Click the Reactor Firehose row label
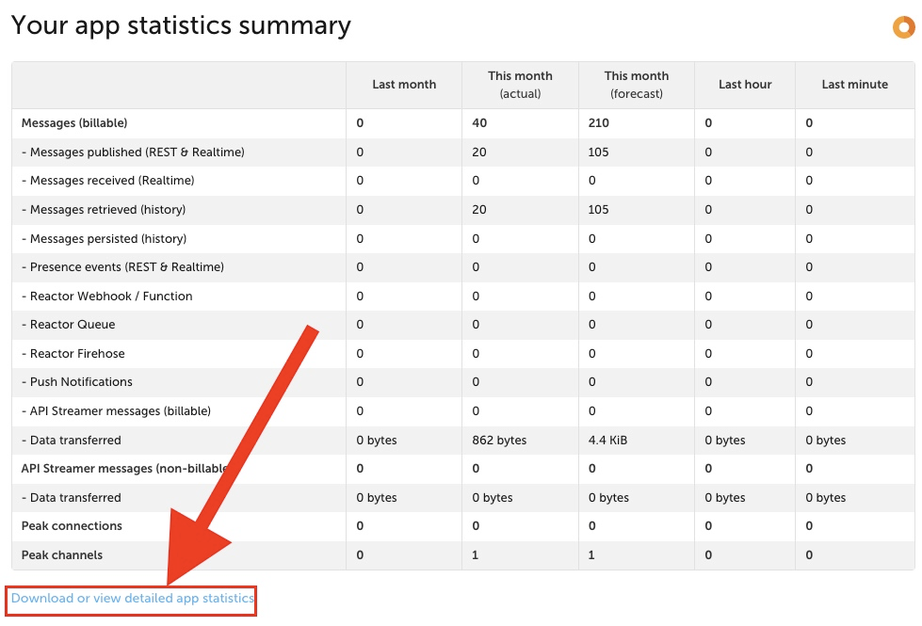The image size is (922, 626). pyautogui.click(x=73, y=354)
